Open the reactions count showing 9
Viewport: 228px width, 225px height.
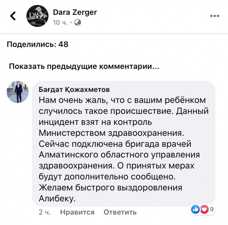click(212, 210)
